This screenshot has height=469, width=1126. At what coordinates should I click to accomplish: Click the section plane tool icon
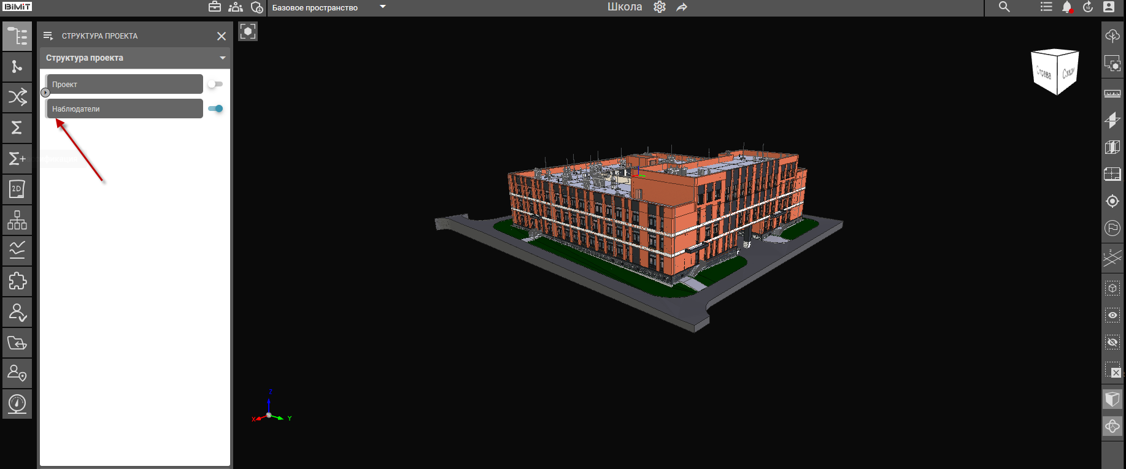point(1112,120)
